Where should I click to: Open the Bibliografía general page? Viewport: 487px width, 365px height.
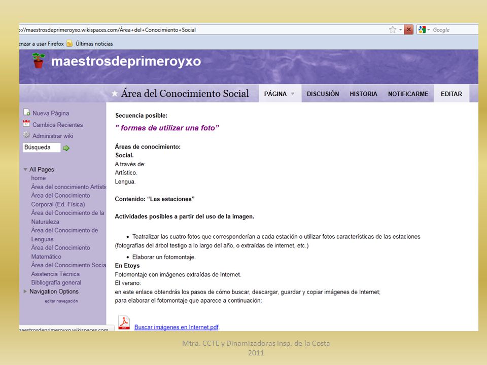[56, 283]
